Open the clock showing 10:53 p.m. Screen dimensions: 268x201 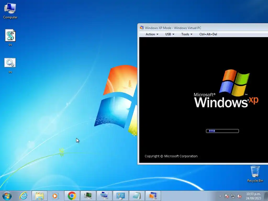pos(253,196)
